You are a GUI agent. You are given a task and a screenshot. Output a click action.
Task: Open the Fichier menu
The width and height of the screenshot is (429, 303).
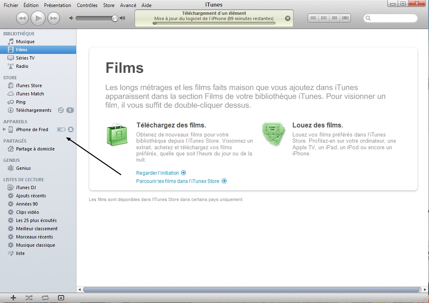(11, 5)
